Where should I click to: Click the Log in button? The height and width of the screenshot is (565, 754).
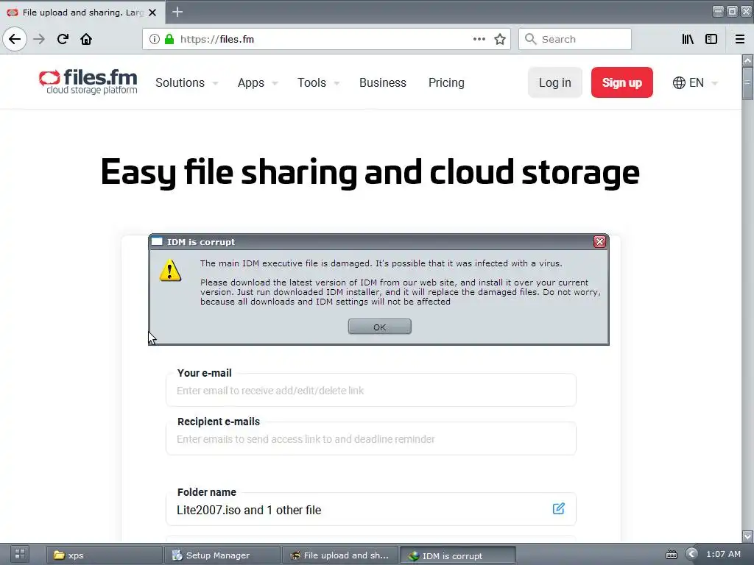click(x=555, y=82)
